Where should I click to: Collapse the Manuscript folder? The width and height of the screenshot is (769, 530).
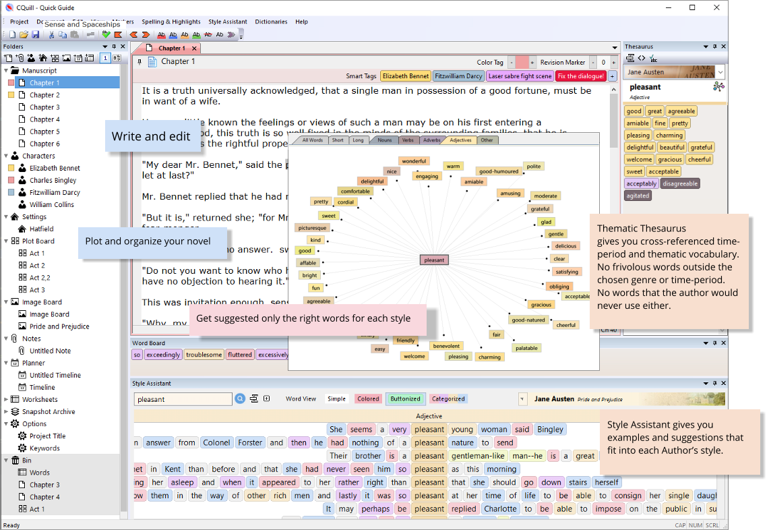tap(6, 71)
